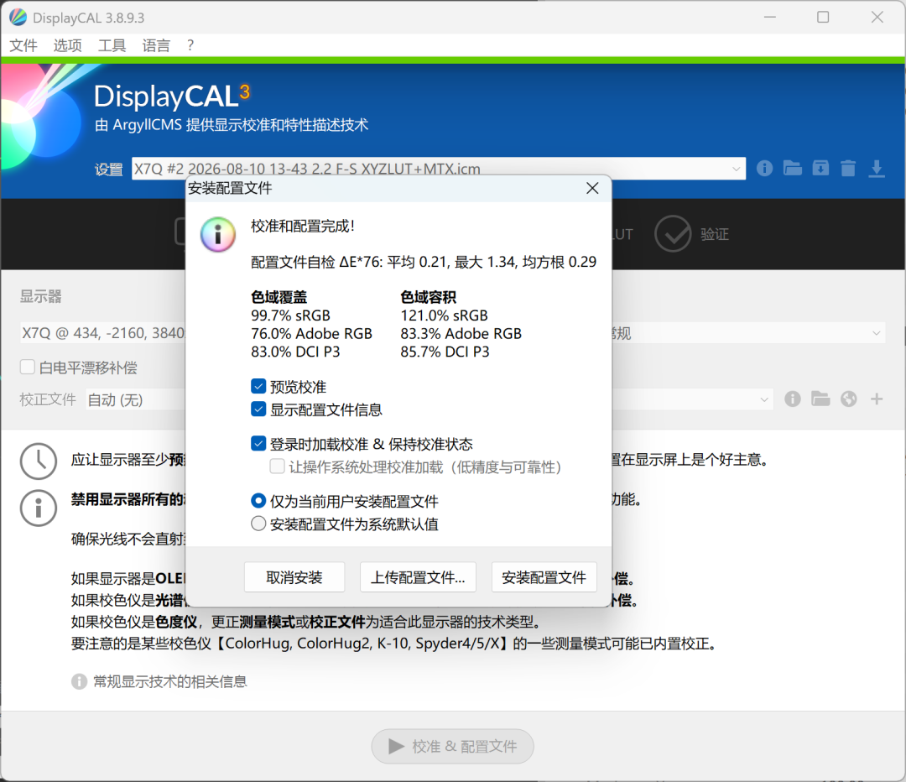Click 安装配置文件 button
This screenshot has height=782, width=906.
click(x=544, y=576)
